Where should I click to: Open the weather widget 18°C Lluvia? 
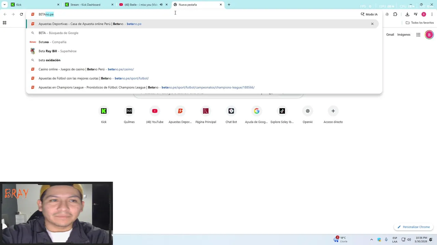341,240
